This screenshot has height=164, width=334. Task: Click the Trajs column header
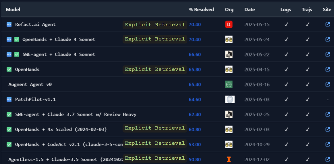pos(307,10)
